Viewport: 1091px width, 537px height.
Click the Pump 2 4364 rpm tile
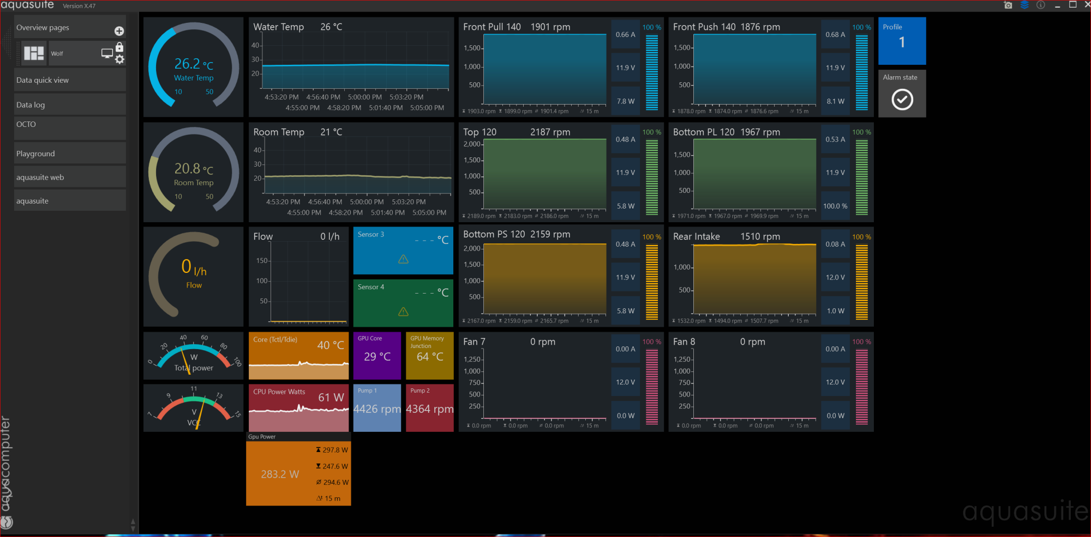tap(430, 408)
